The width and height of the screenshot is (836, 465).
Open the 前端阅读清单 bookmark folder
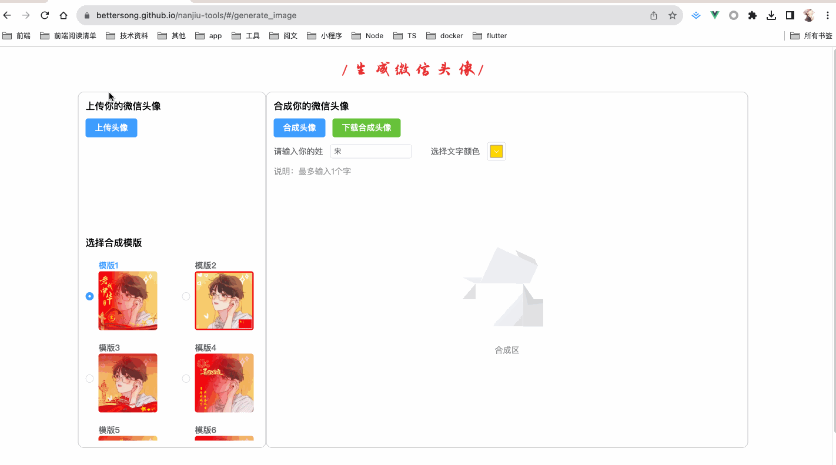(68, 36)
